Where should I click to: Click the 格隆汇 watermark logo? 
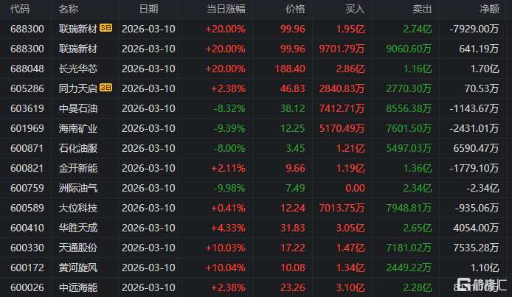tap(480, 284)
